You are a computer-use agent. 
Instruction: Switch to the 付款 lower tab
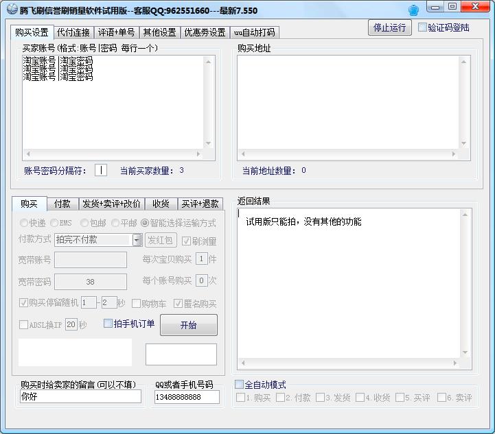pos(62,204)
